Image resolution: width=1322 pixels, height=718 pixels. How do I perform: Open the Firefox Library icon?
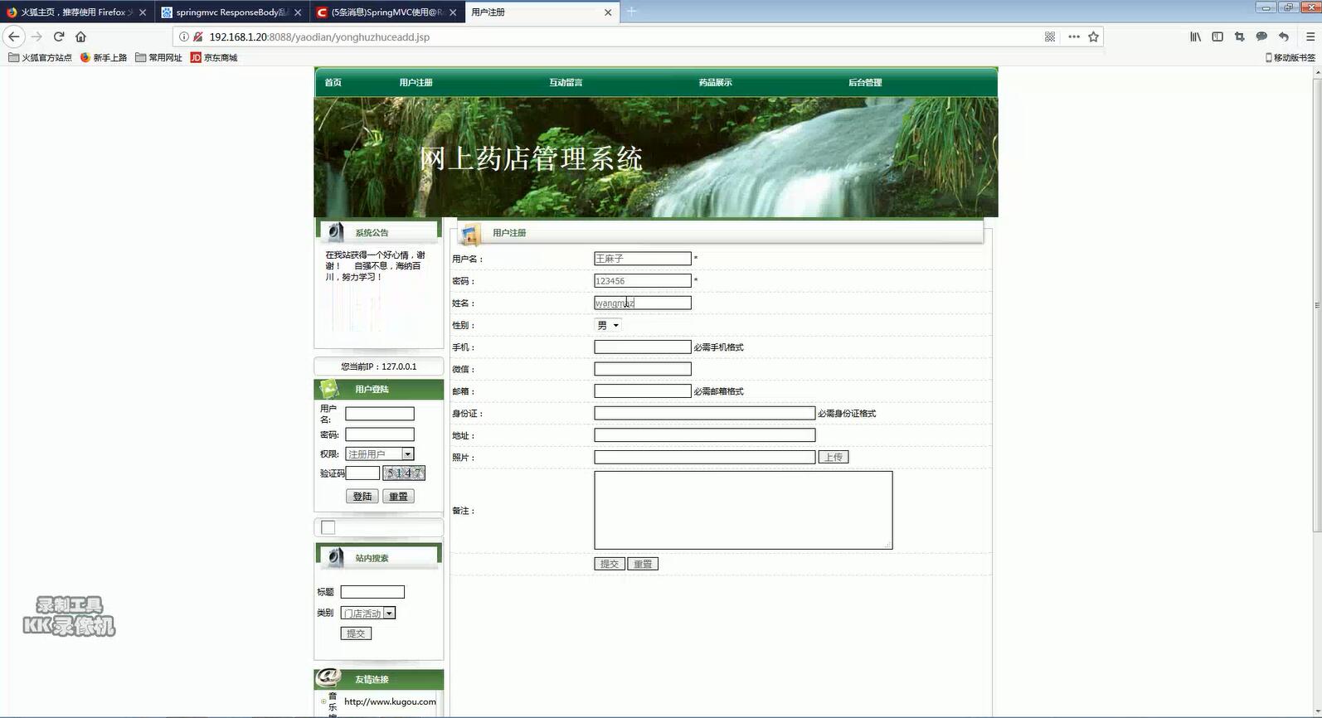1195,36
